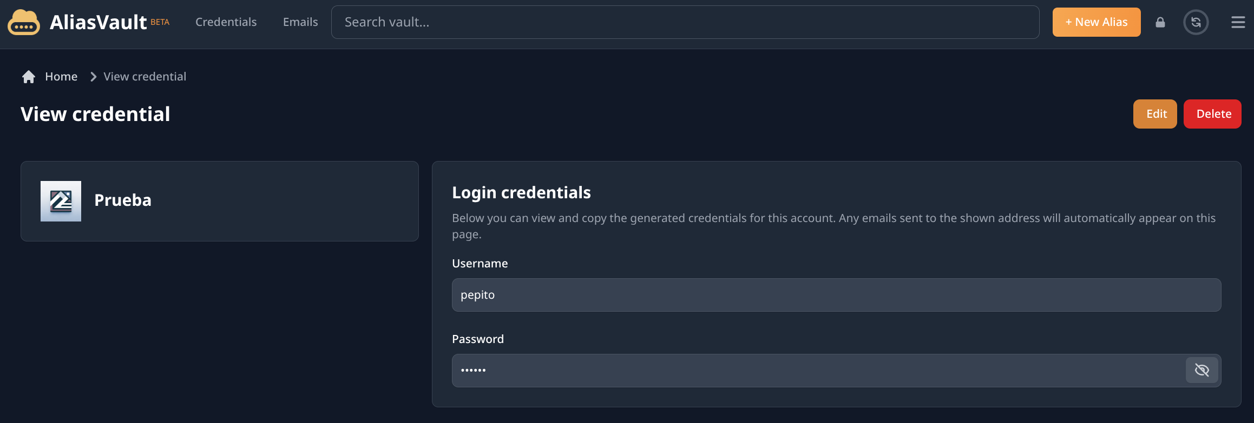The height and width of the screenshot is (423, 1254).
Task: Click the vault sync refresh icon
Action: [x=1196, y=22]
